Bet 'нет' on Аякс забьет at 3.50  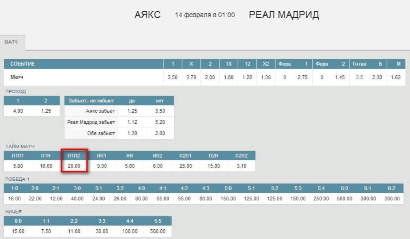coord(160,111)
